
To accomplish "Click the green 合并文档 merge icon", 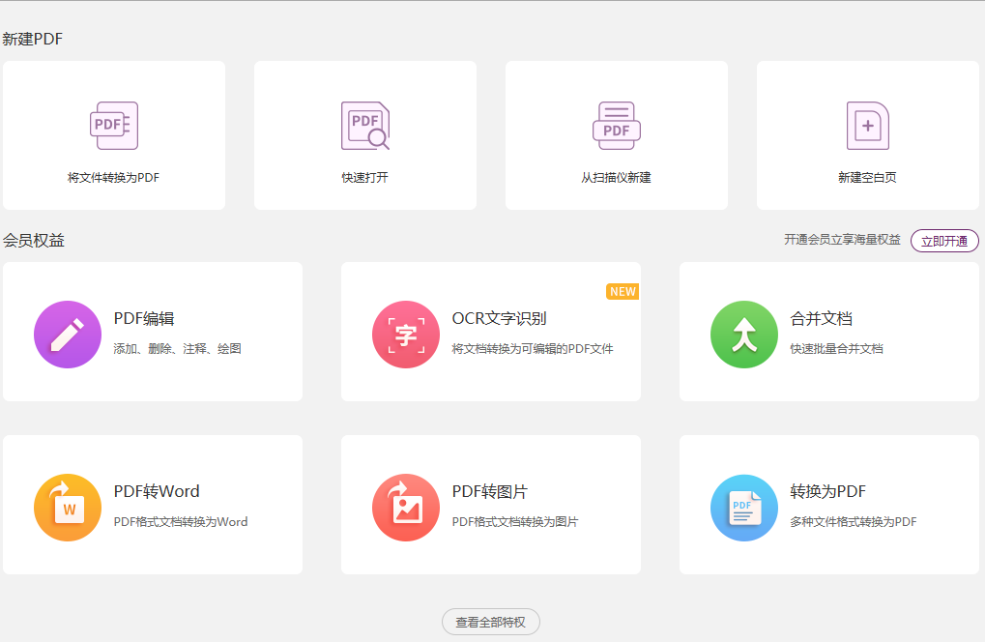I will [743, 335].
